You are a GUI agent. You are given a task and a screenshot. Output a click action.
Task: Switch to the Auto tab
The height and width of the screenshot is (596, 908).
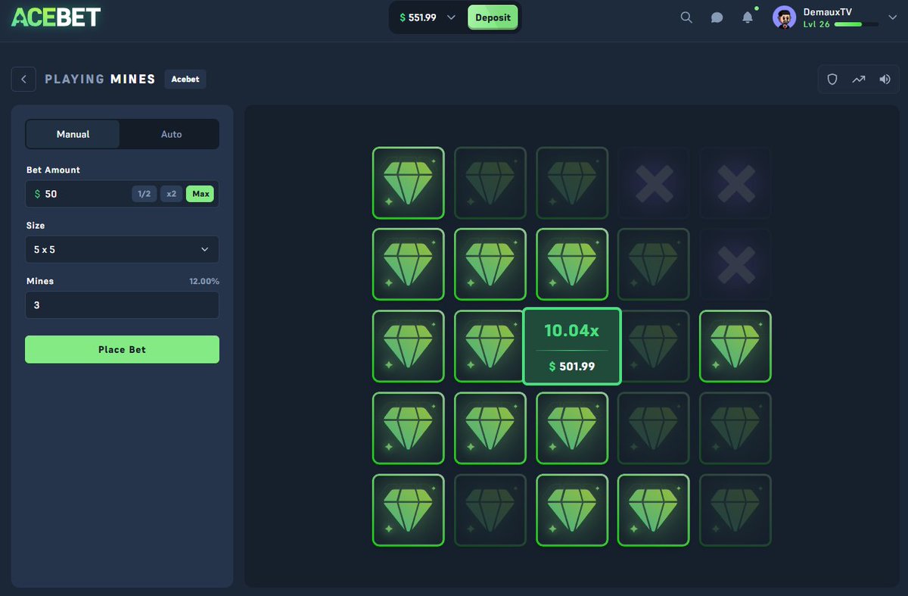coord(172,134)
